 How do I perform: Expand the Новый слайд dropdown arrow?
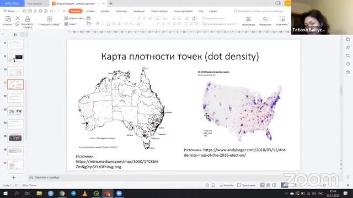click(x=84, y=18)
